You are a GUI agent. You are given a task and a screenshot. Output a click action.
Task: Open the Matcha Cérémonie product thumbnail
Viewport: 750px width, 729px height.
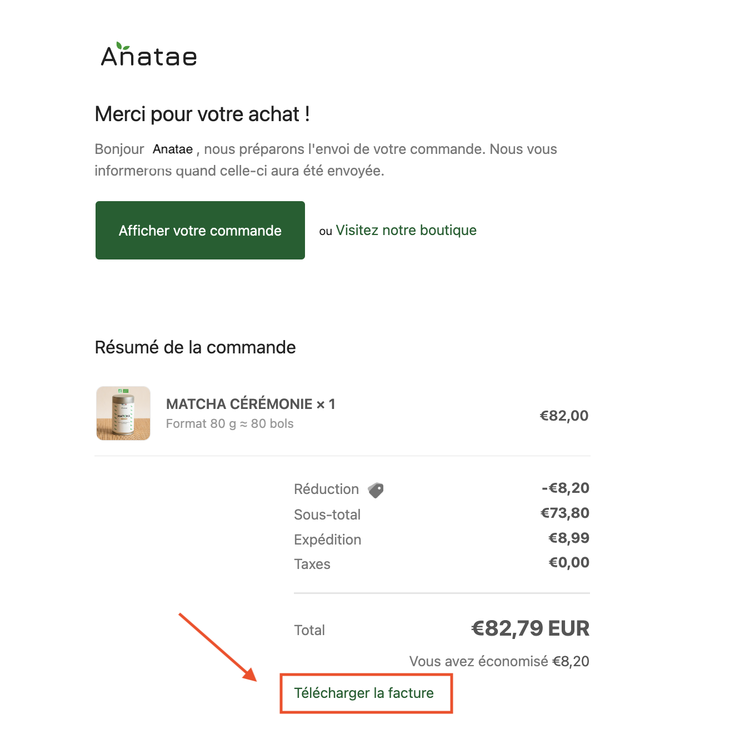pos(123,413)
